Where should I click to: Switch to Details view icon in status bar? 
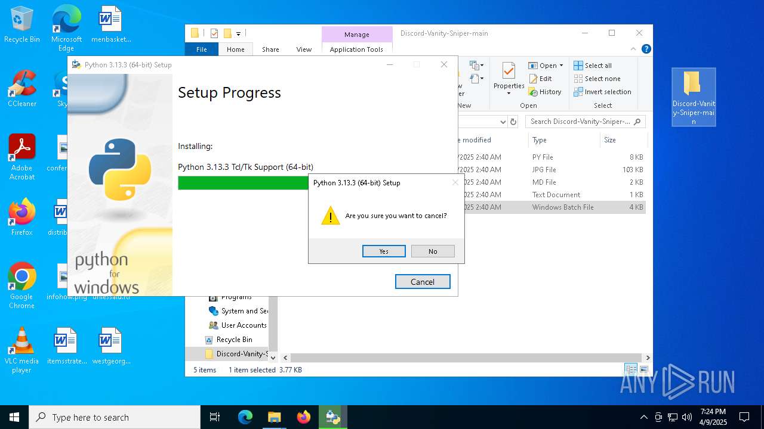(631, 370)
